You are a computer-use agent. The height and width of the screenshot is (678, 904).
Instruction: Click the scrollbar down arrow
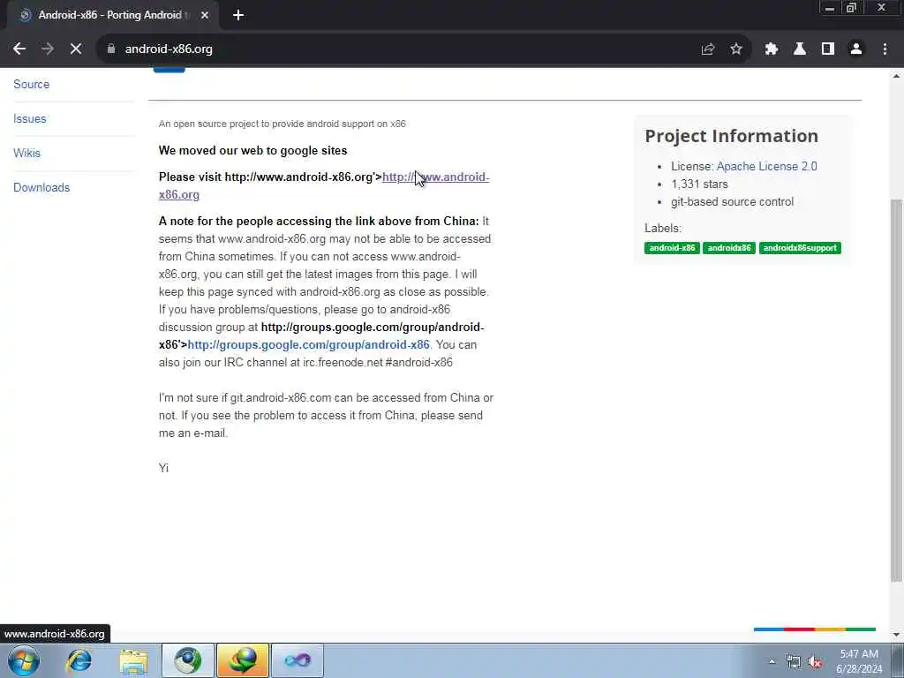tap(896, 635)
